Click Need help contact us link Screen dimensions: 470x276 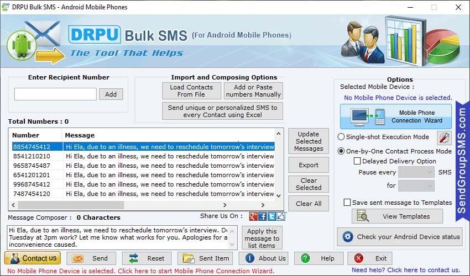[406, 270]
